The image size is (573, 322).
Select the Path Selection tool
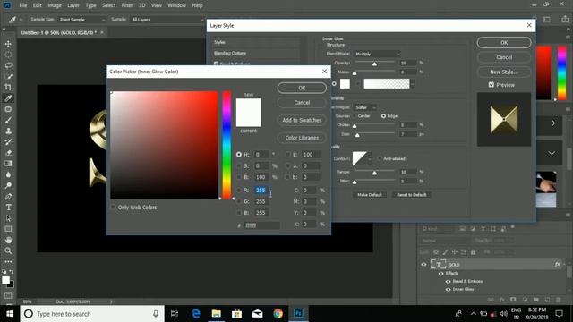pos(8,218)
